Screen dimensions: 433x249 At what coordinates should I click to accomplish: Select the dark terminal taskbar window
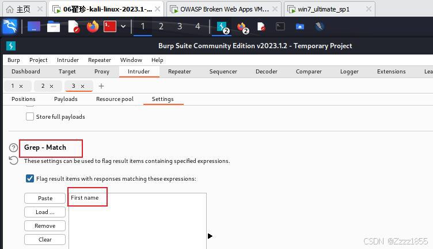click(280, 26)
